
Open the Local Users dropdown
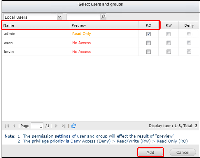click(60, 17)
